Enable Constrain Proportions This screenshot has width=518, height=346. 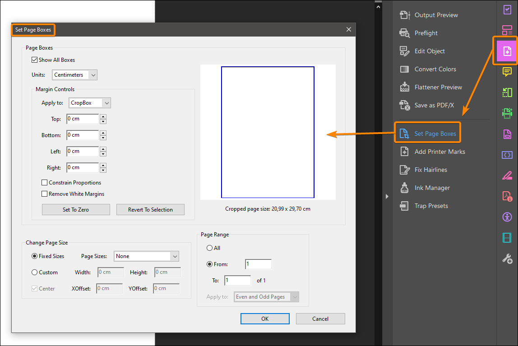click(44, 182)
